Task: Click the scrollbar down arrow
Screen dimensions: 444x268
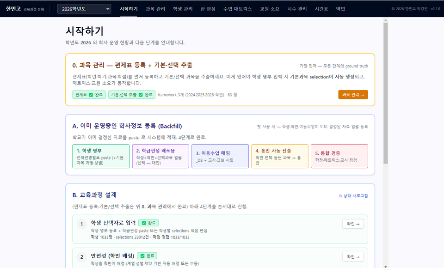Action: pyautogui.click(x=385, y=266)
